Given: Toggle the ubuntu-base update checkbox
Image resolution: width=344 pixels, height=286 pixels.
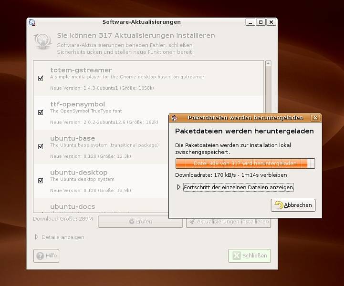Looking at the screenshot, I should click(x=41, y=146).
